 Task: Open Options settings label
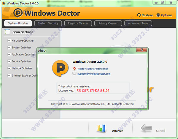[x=167, y=15]
